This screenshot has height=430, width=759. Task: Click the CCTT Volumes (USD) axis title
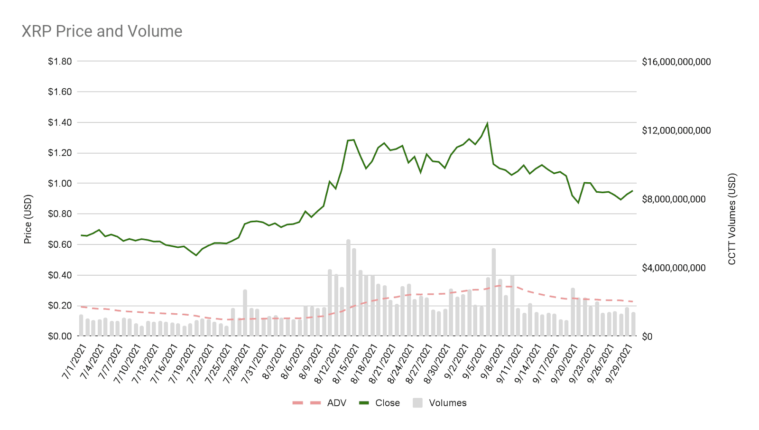coord(732,219)
